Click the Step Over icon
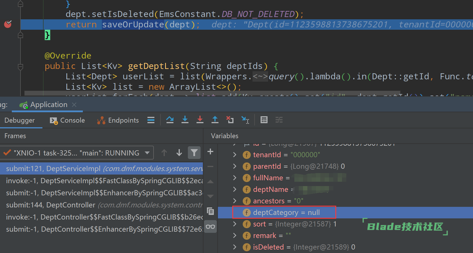Screen dimensions: 473x253 tap(170, 120)
